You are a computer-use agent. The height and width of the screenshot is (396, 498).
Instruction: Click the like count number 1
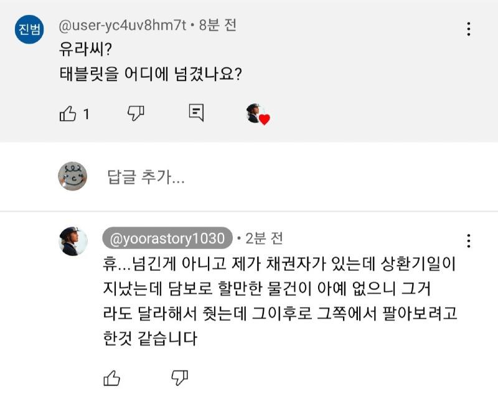(x=87, y=114)
